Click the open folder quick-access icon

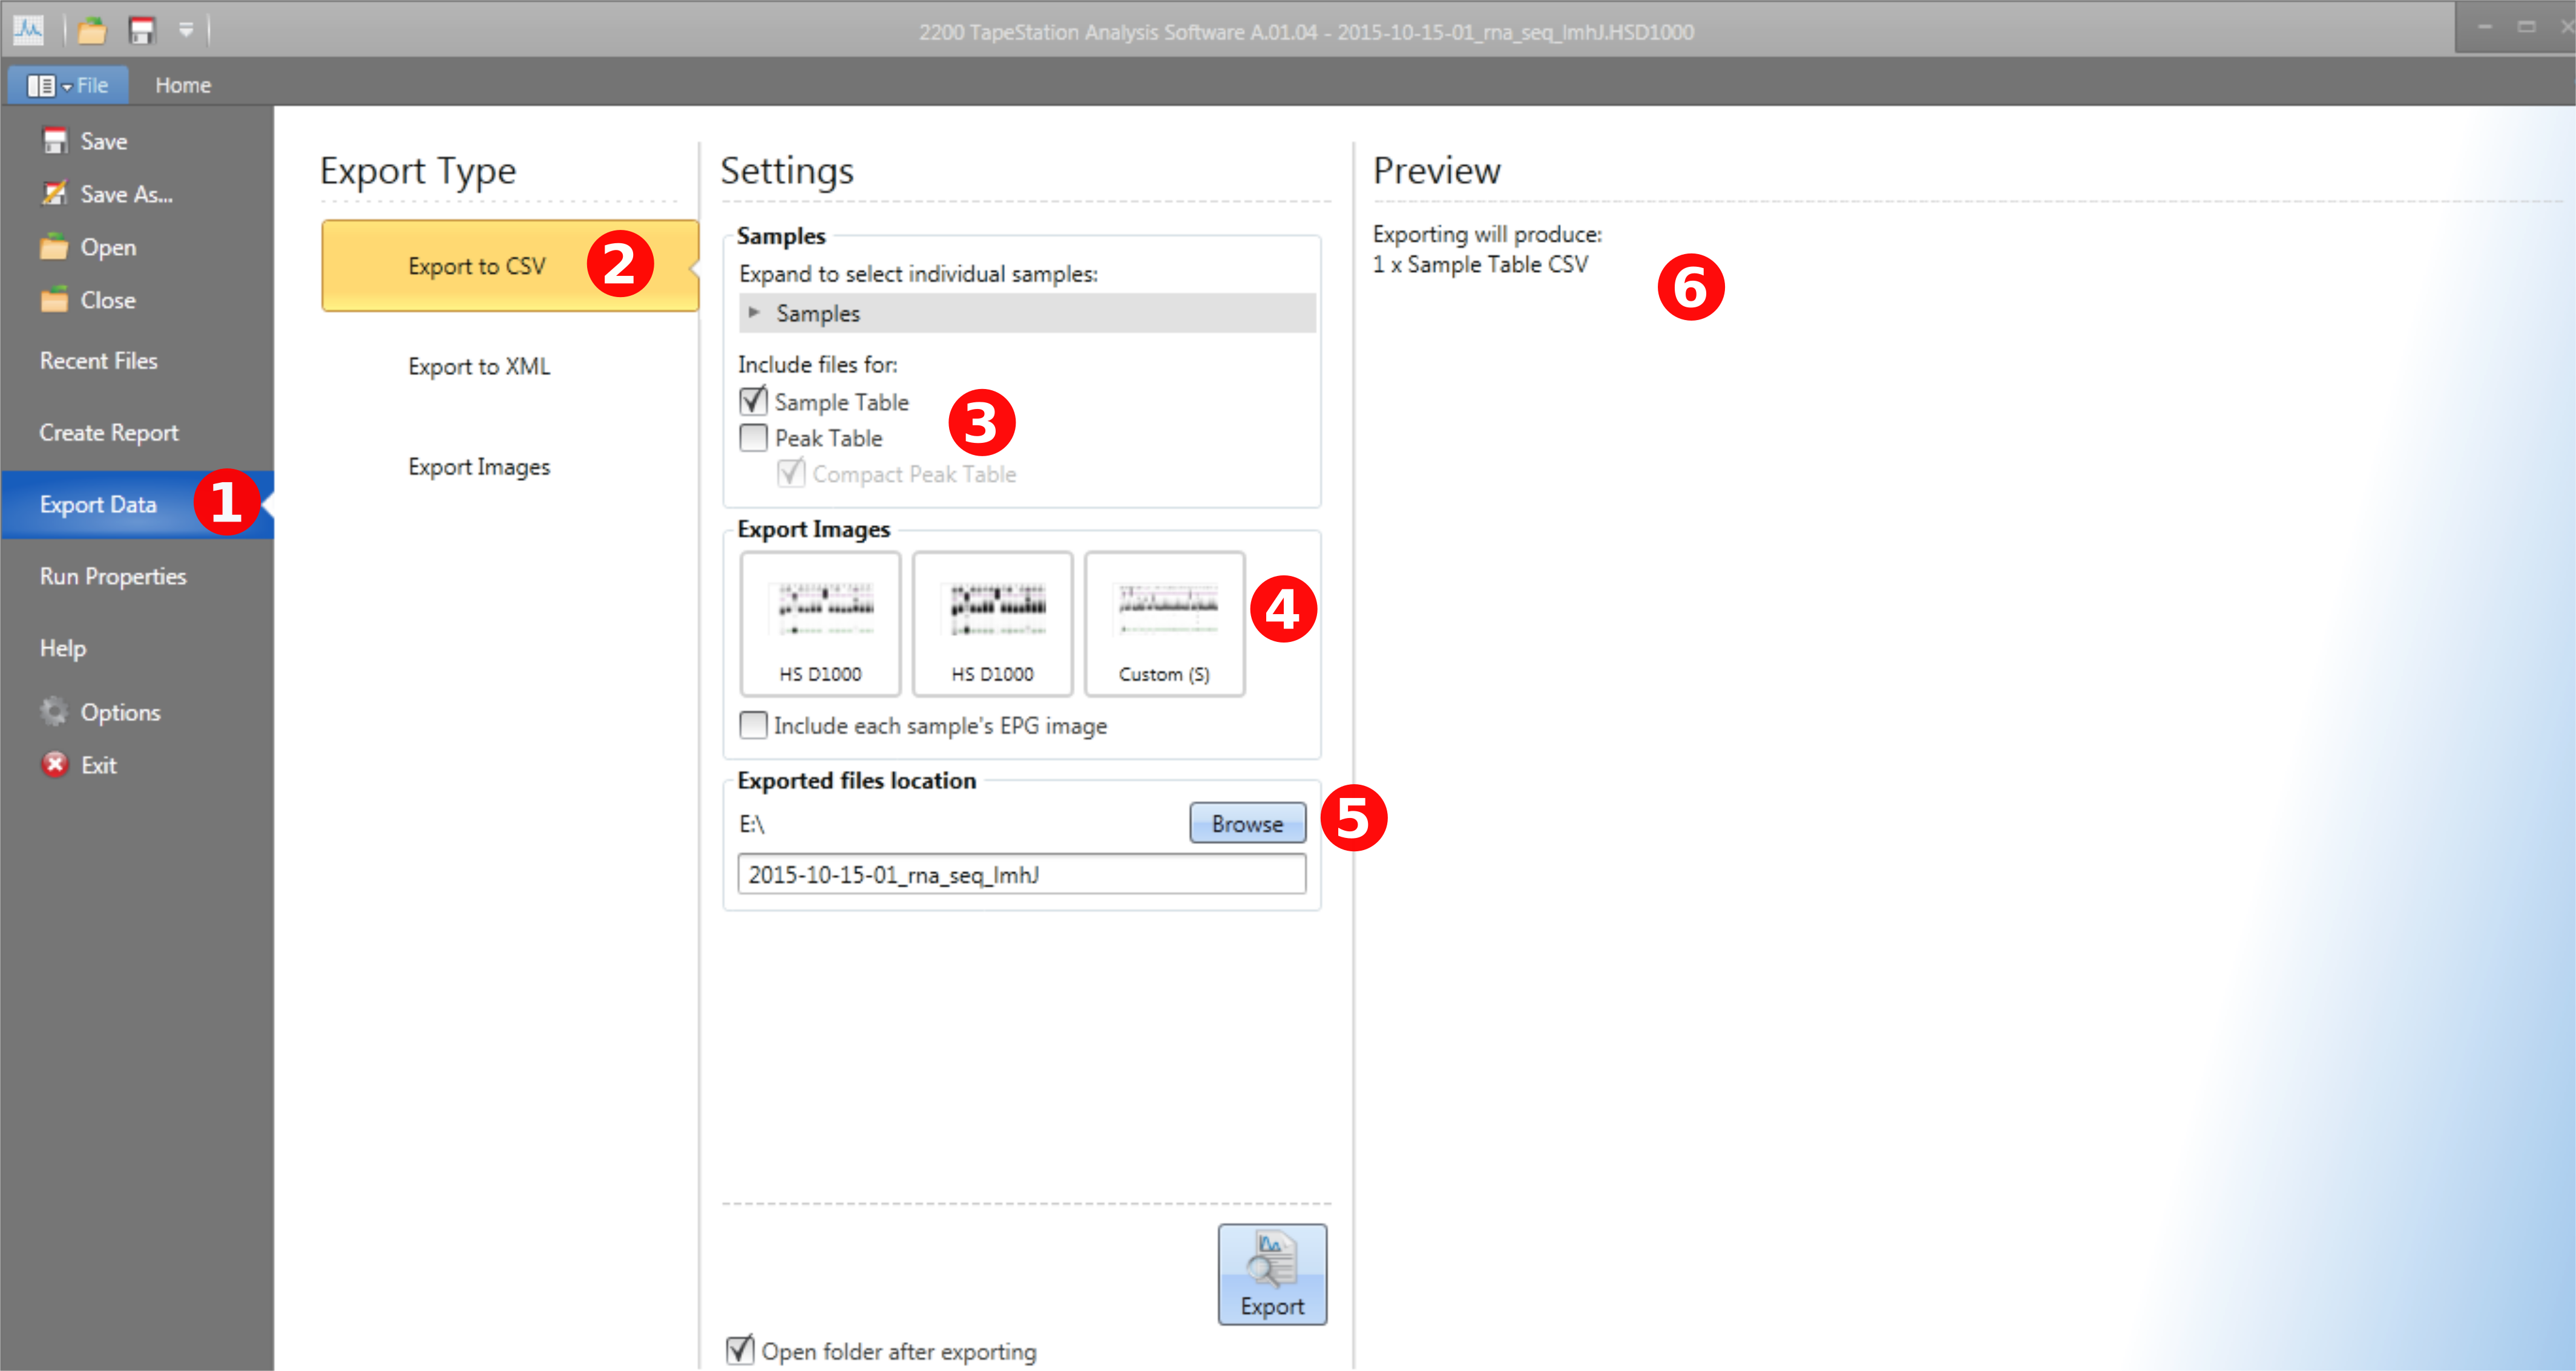(x=92, y=31)
